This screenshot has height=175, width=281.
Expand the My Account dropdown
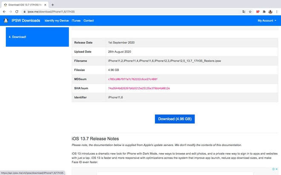click(x=267, y=20)
